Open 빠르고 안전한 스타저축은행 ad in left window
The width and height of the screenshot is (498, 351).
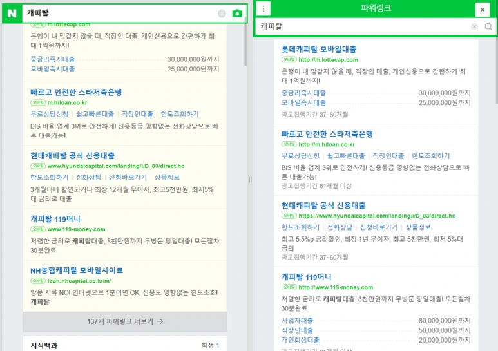(x=76, y=92)
